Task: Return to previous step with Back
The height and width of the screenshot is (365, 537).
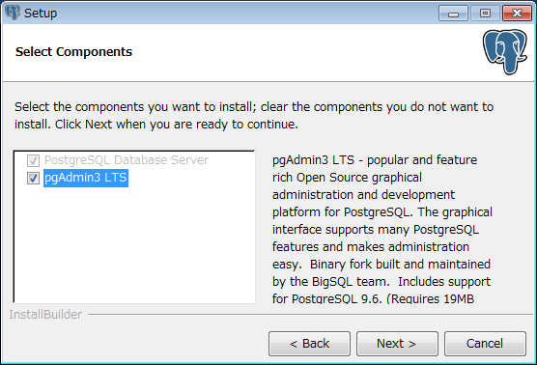Action: (309, 344)
